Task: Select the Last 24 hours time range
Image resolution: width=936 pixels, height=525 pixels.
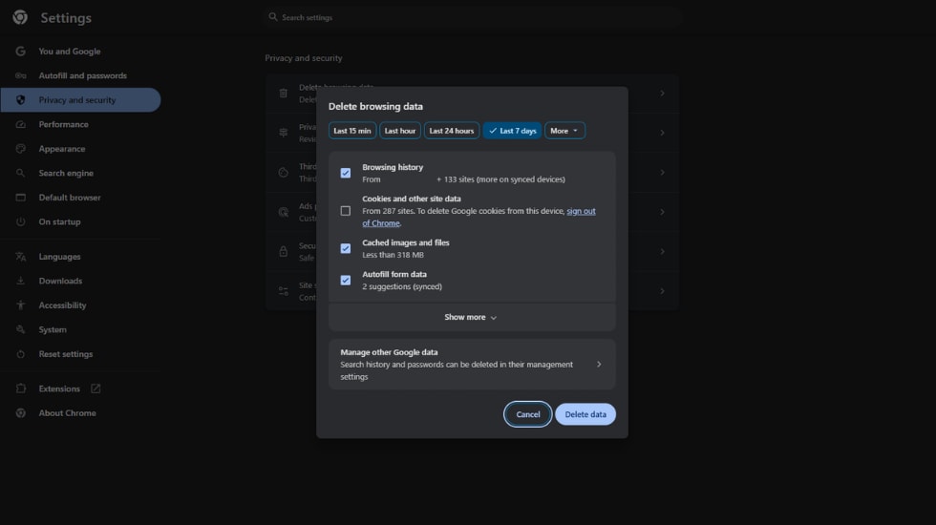Action: point(451,131)
